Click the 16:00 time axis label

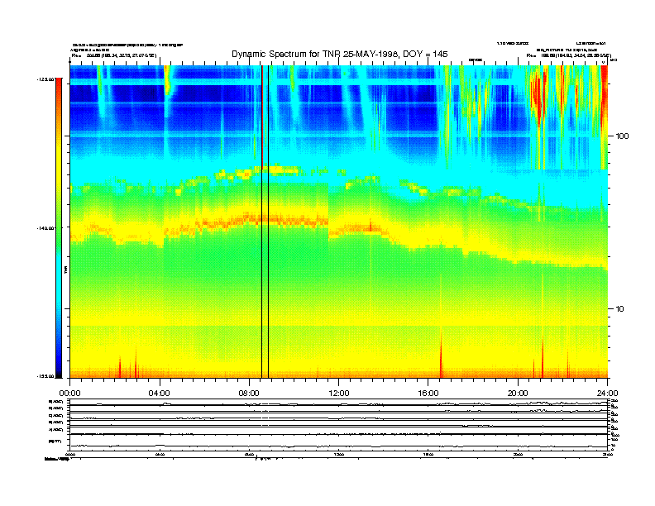(x=428, y=394)
